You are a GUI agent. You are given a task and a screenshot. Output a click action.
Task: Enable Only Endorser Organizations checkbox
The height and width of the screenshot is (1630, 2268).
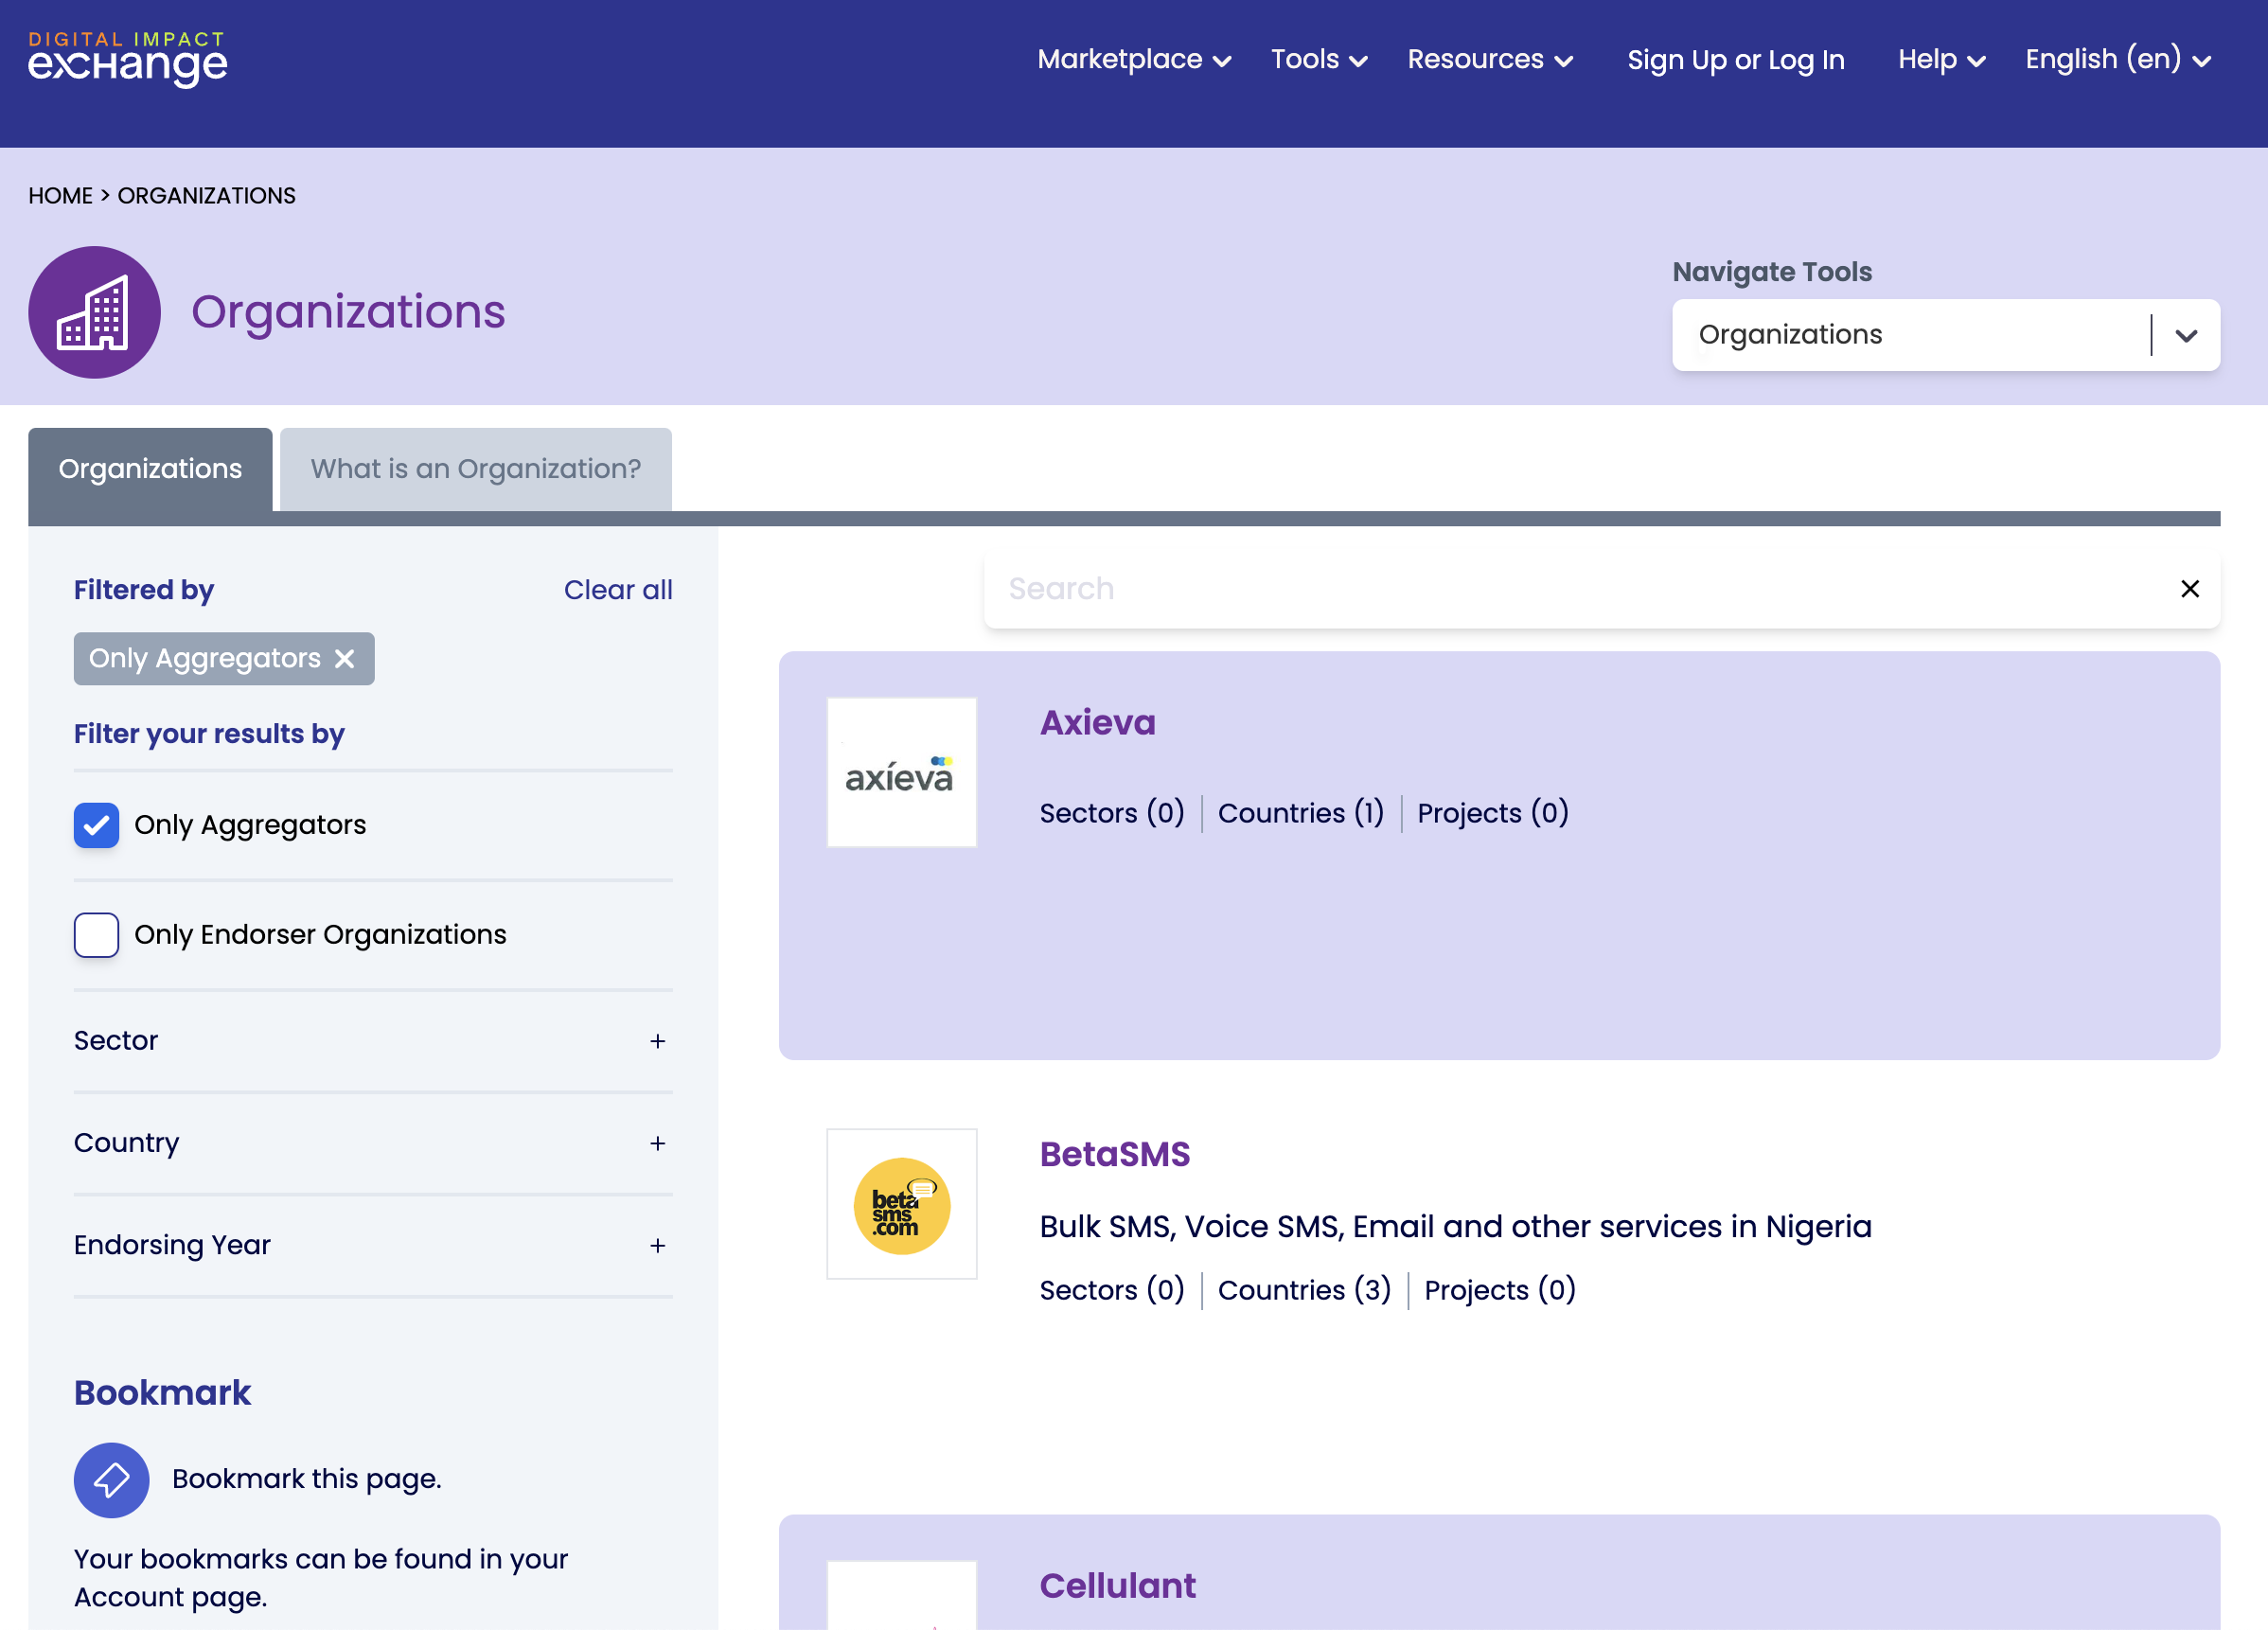pyautogui.click(x=96, y=935)
